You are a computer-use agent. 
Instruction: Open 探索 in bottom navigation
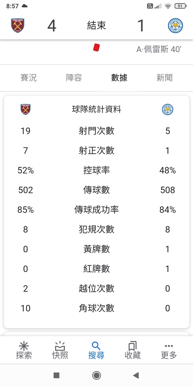[x=24, y=350]
